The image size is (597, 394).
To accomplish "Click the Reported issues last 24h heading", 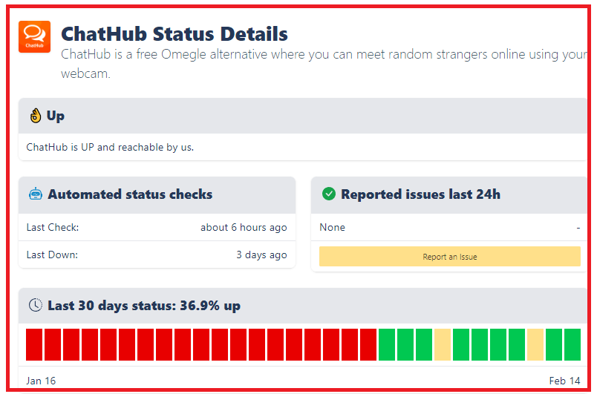I will pos(421,194).
